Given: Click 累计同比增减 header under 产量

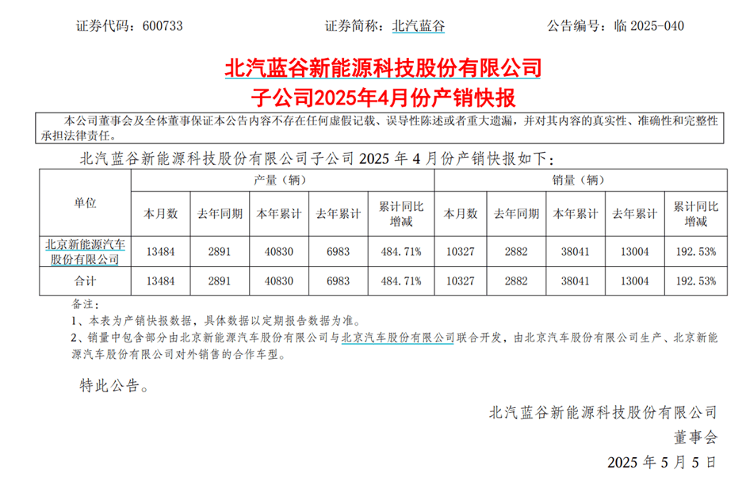Looking at the screenshot, I should pyautogui.click(x=401, y=214).
